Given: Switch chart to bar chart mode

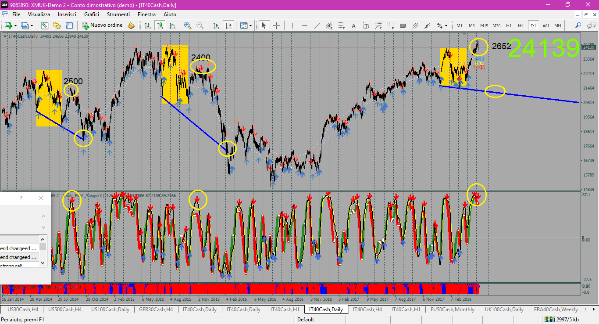Looking at the screenshot, I should (x=148, y=25).
